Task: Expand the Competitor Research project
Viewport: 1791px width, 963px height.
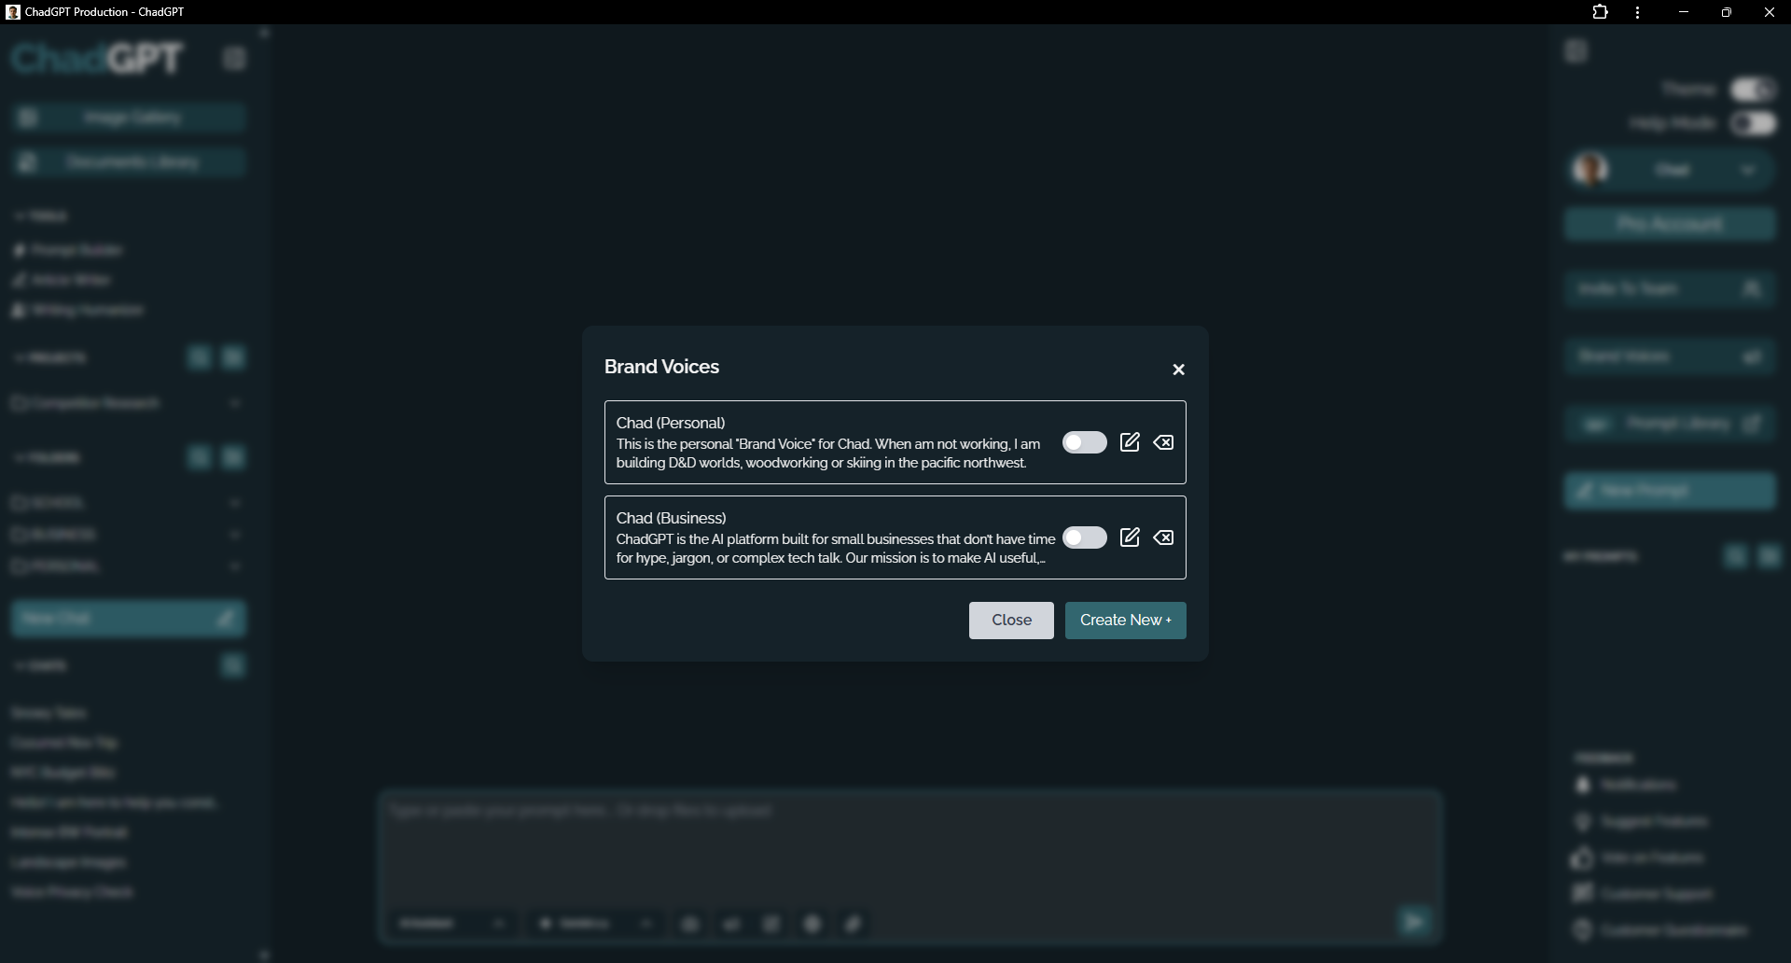Action: click(235, 402)
